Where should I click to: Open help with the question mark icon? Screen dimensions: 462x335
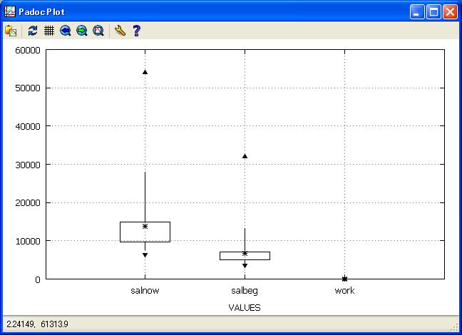(x=136, y=31)
